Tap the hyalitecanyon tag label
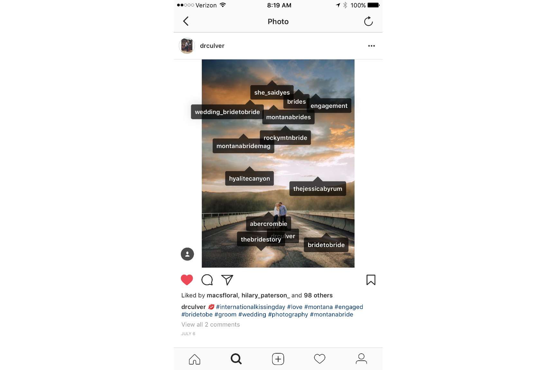Image resolution: width=556 pixels, height=370 pixels. (x=249, y=179)
